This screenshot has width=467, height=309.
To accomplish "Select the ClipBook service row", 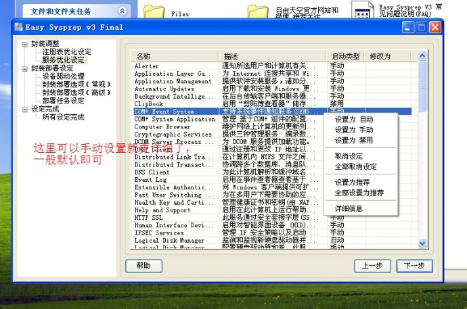I will (271, 104).
